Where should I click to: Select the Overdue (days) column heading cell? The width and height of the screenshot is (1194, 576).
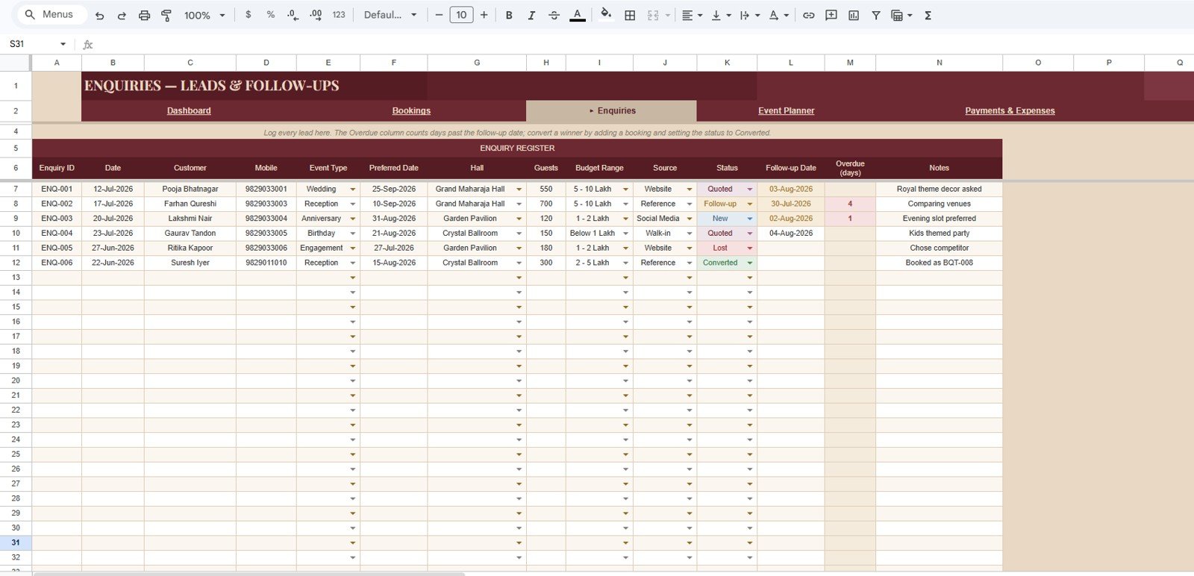[x=850, y=168]
